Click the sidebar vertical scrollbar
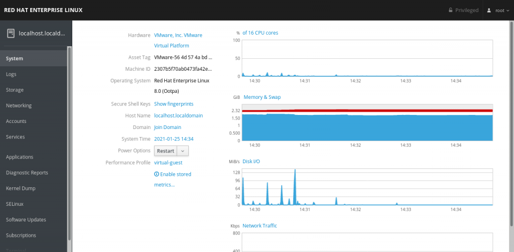Screen dimensions: 514x252 click(69, 141)
